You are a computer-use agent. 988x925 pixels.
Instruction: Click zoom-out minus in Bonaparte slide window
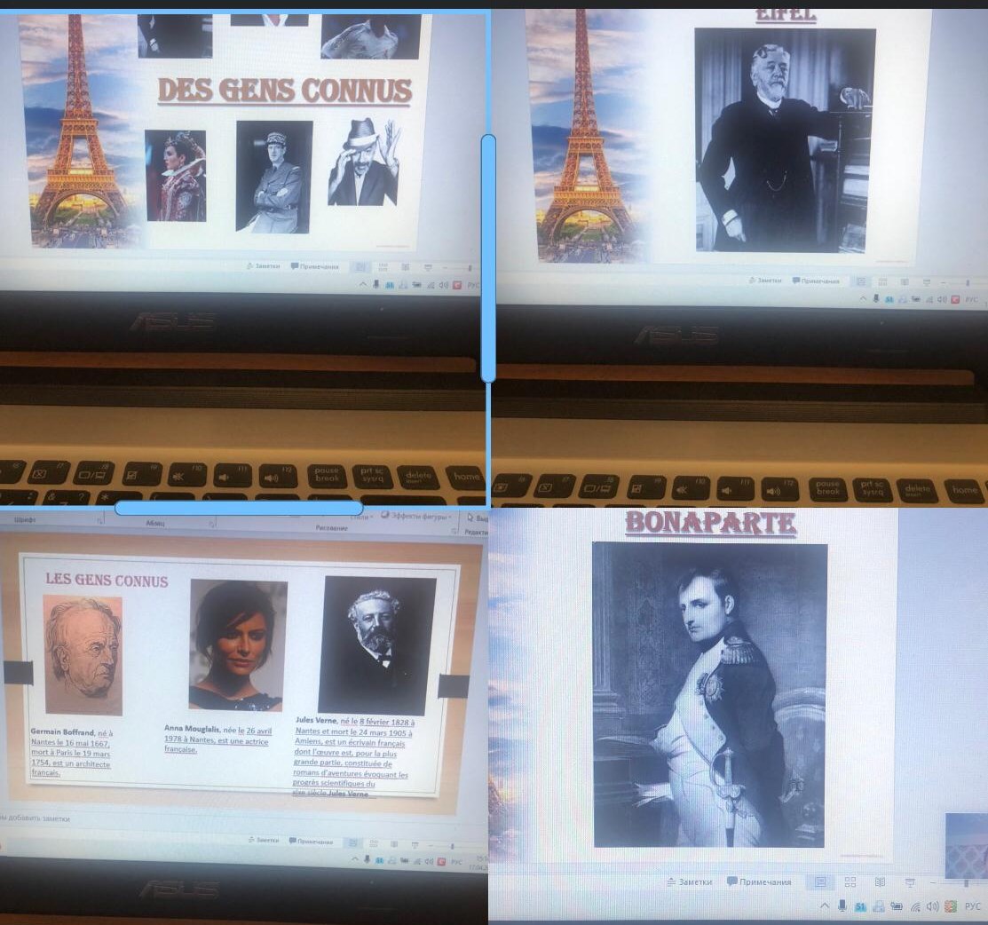coord(934,883)
